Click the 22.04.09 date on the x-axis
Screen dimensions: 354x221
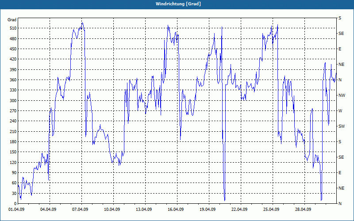(x=239, y=210)
